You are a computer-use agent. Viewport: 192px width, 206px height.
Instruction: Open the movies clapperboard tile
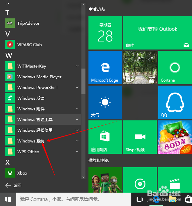pyautogui.click(x=175, y=180)
